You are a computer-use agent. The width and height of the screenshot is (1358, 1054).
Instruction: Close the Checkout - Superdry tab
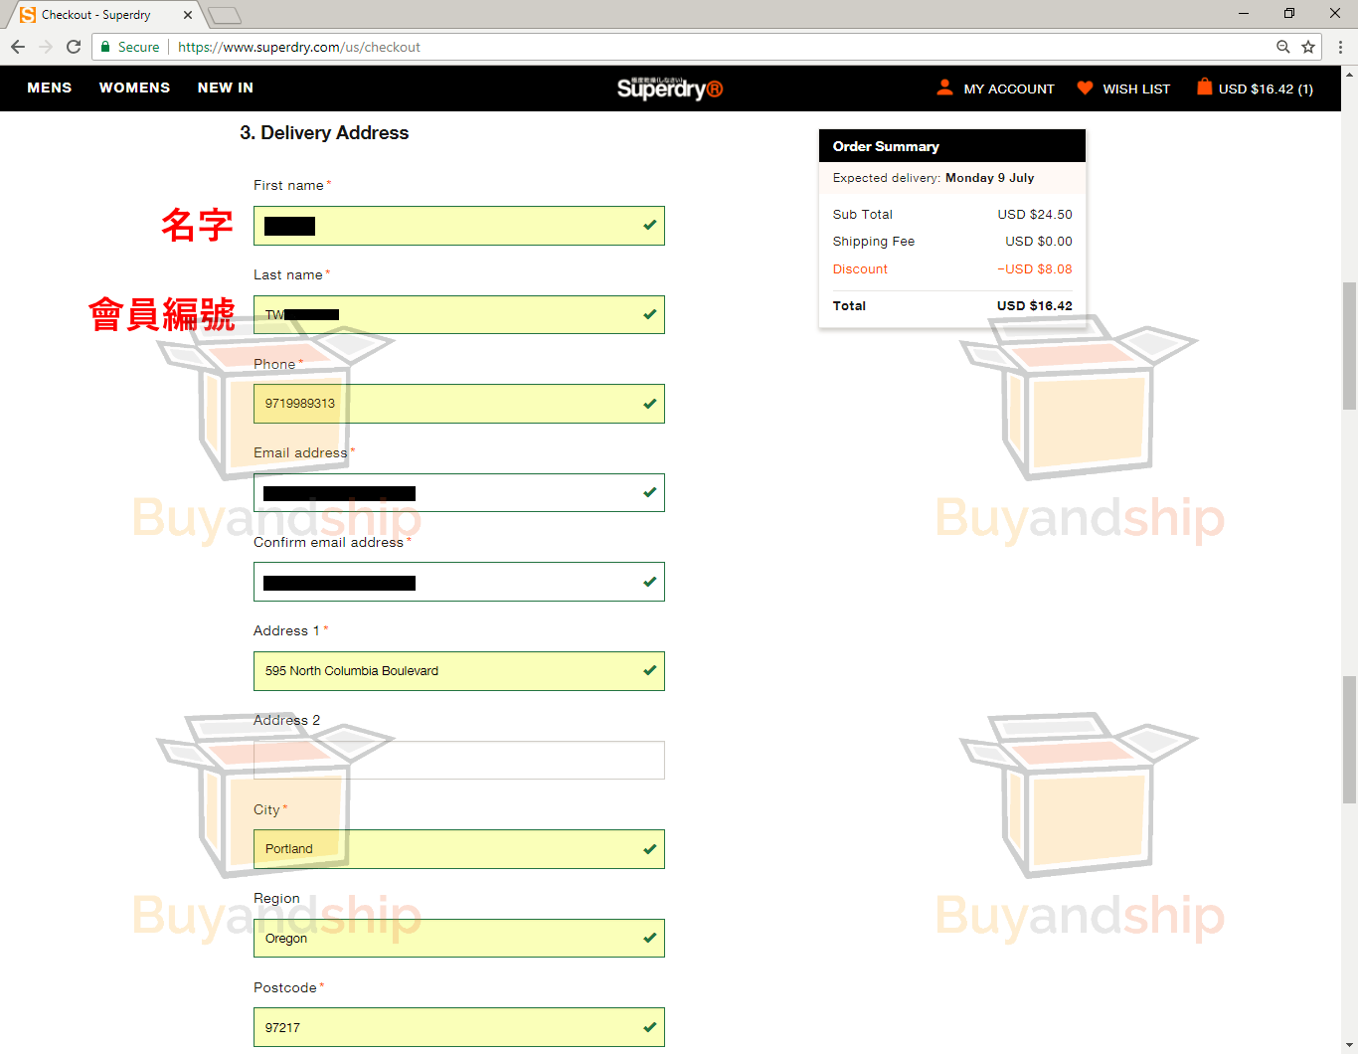188,15
